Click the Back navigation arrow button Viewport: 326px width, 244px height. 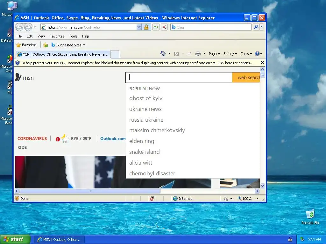(x=19, y=27)
